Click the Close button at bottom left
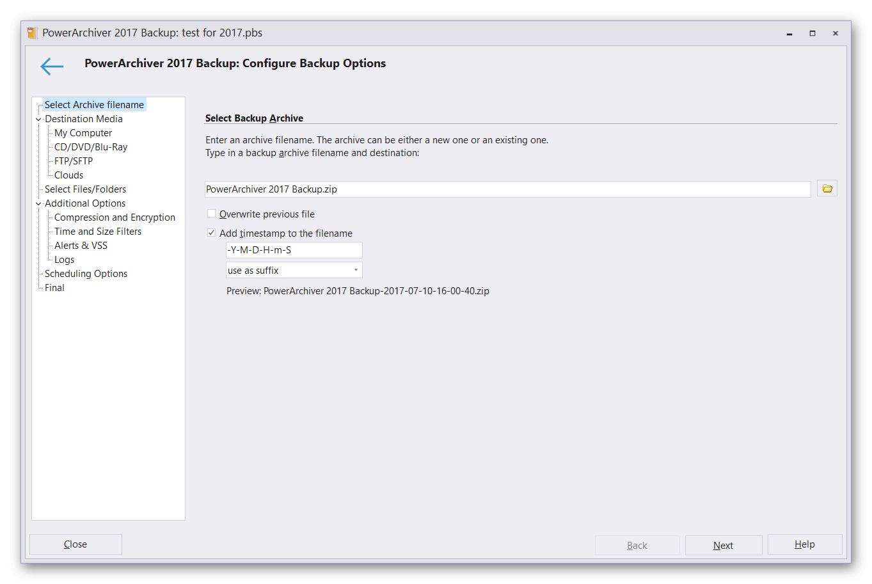This screenshot has width=872, height=584. coord(75,544)
